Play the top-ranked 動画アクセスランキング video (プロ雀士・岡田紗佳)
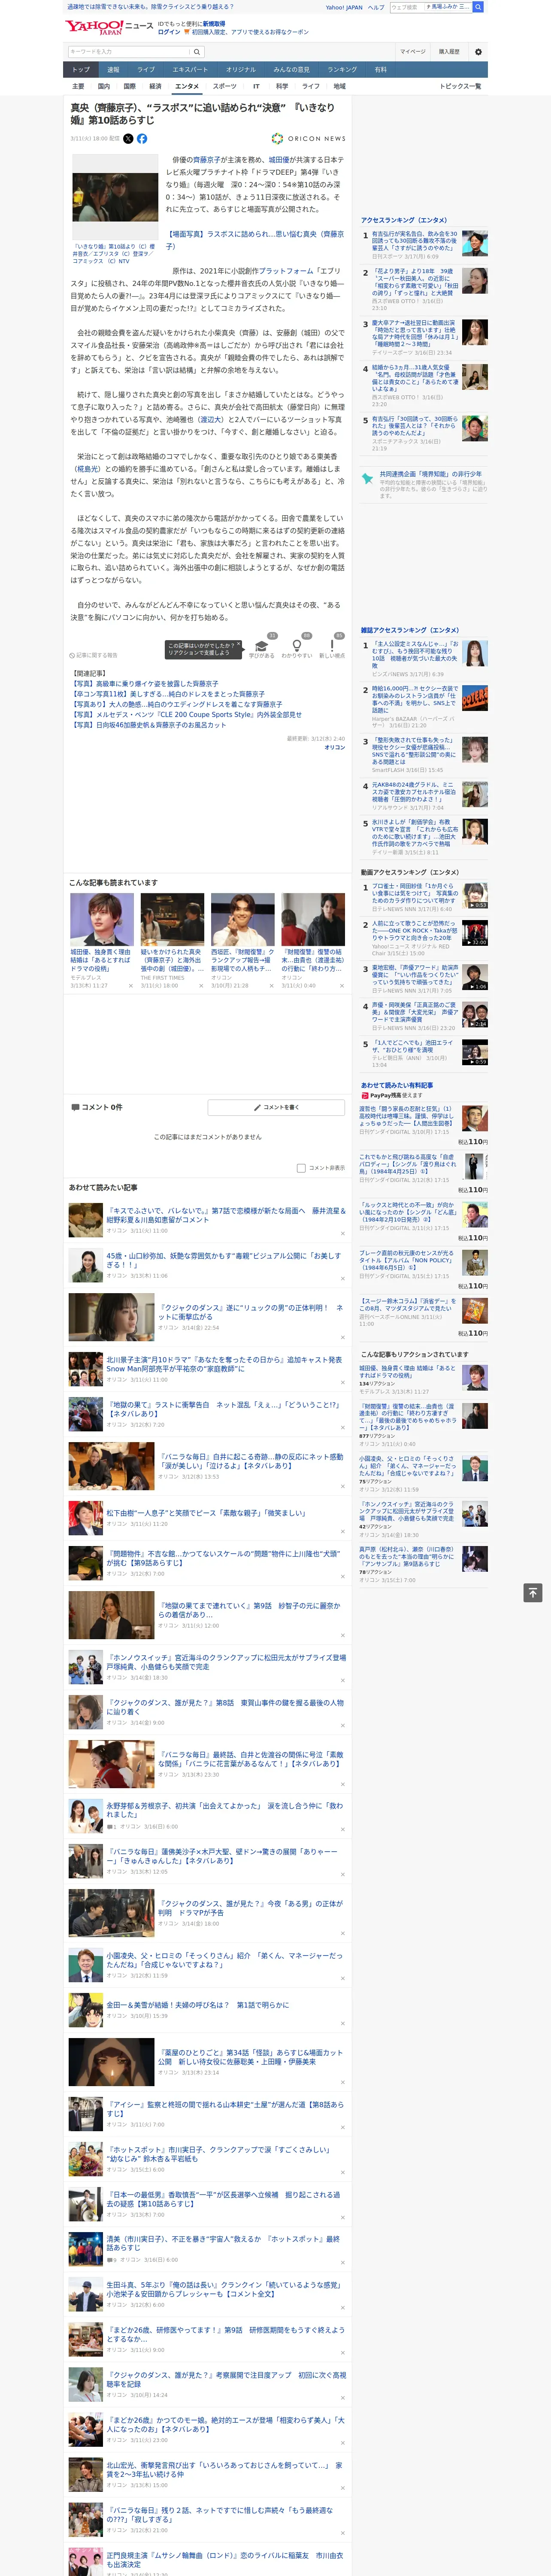Screen dimensions: 551x2576 click(475, 895)
